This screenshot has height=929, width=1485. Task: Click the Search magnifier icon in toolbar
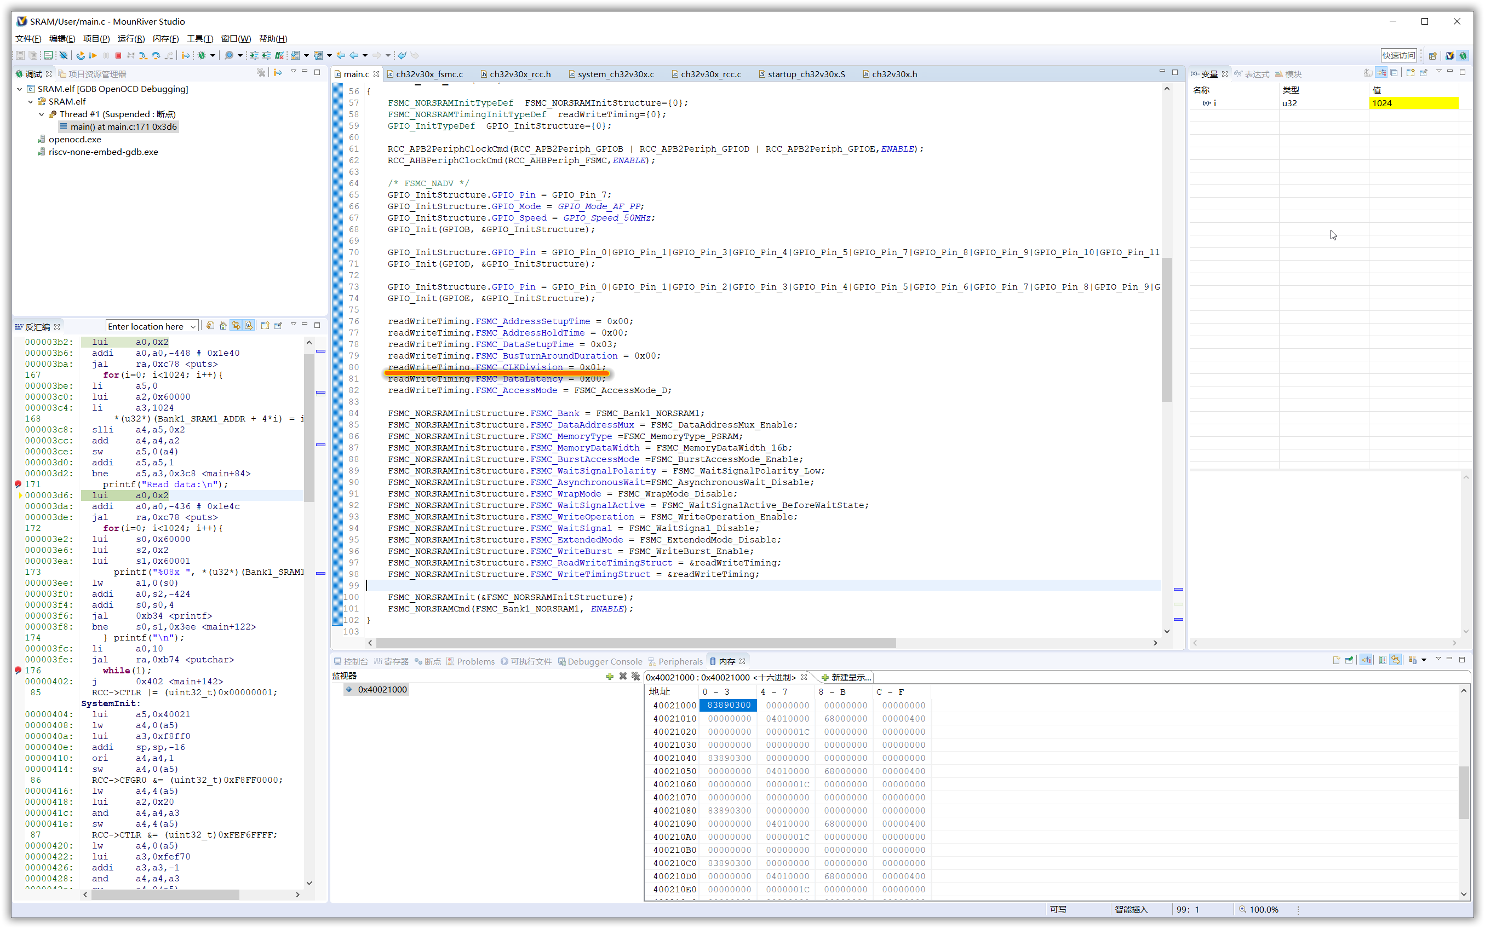pyautogui.click(x=228, y=55)
